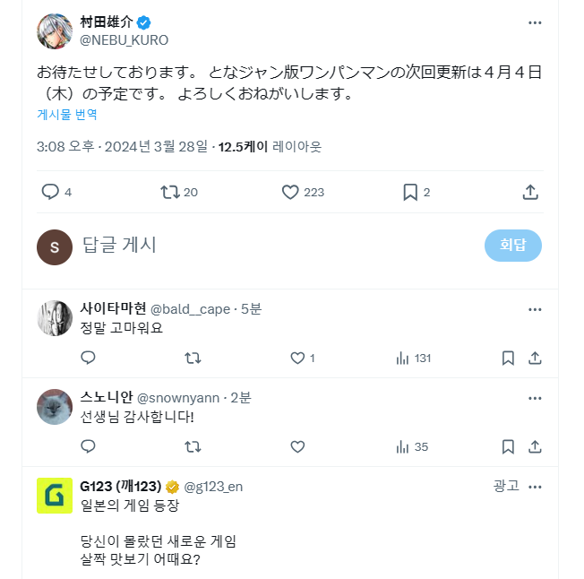This screenshot has width=584, height=579.
Task: Reply to 스노니안's comment
Action: click(88, 446)
